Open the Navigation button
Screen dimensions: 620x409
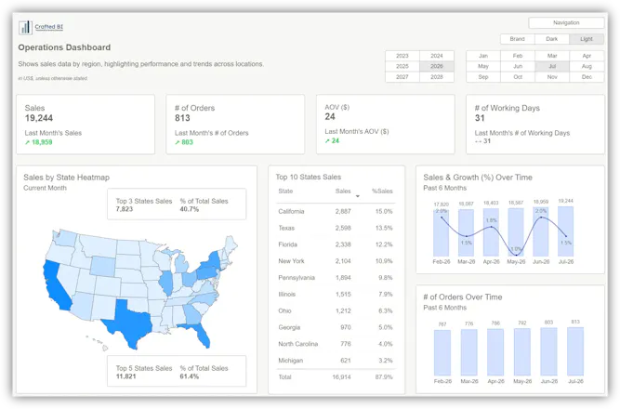click(566, 23)
